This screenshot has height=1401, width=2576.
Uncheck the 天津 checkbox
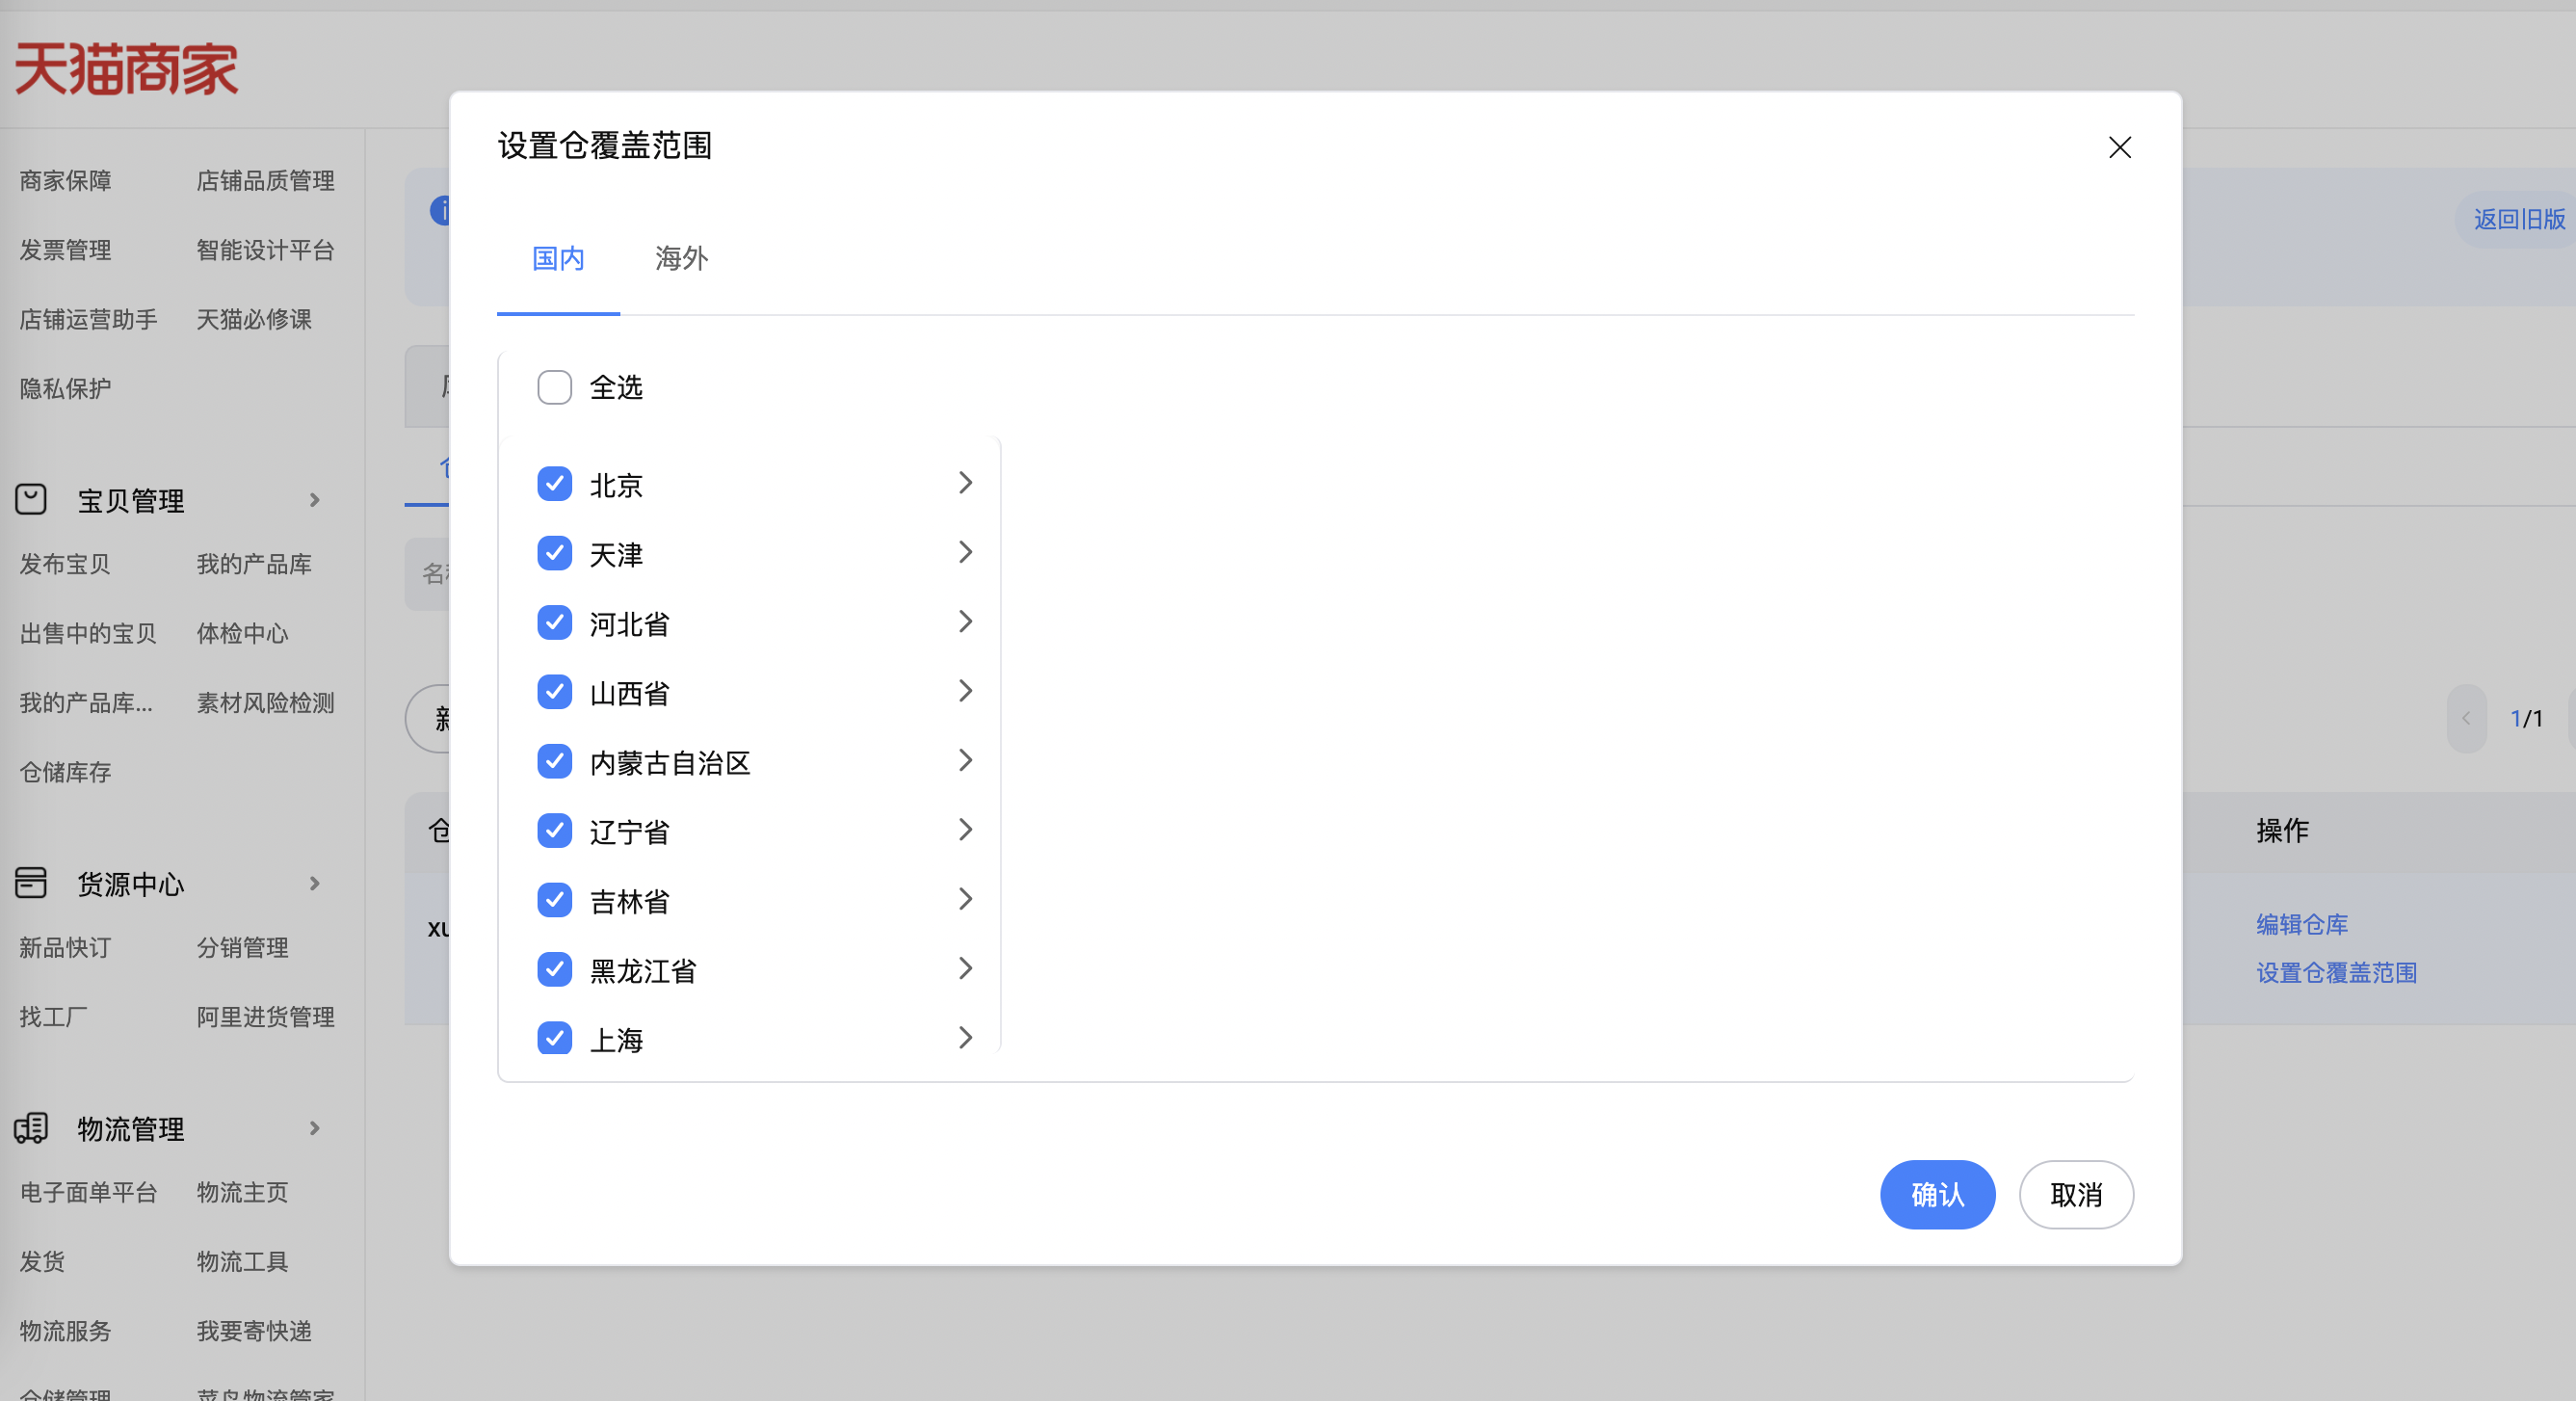(554, 553)
